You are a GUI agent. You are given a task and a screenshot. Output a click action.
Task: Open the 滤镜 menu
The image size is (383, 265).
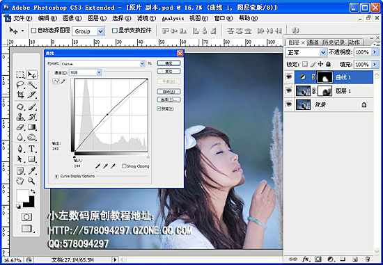click(x=146, y=18)
